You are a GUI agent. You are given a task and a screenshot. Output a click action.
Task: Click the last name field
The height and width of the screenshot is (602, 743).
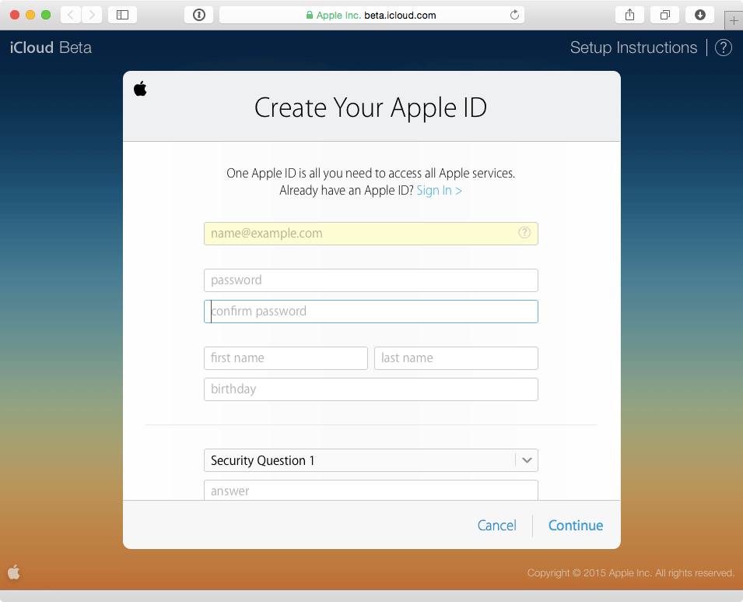(456, 357)
